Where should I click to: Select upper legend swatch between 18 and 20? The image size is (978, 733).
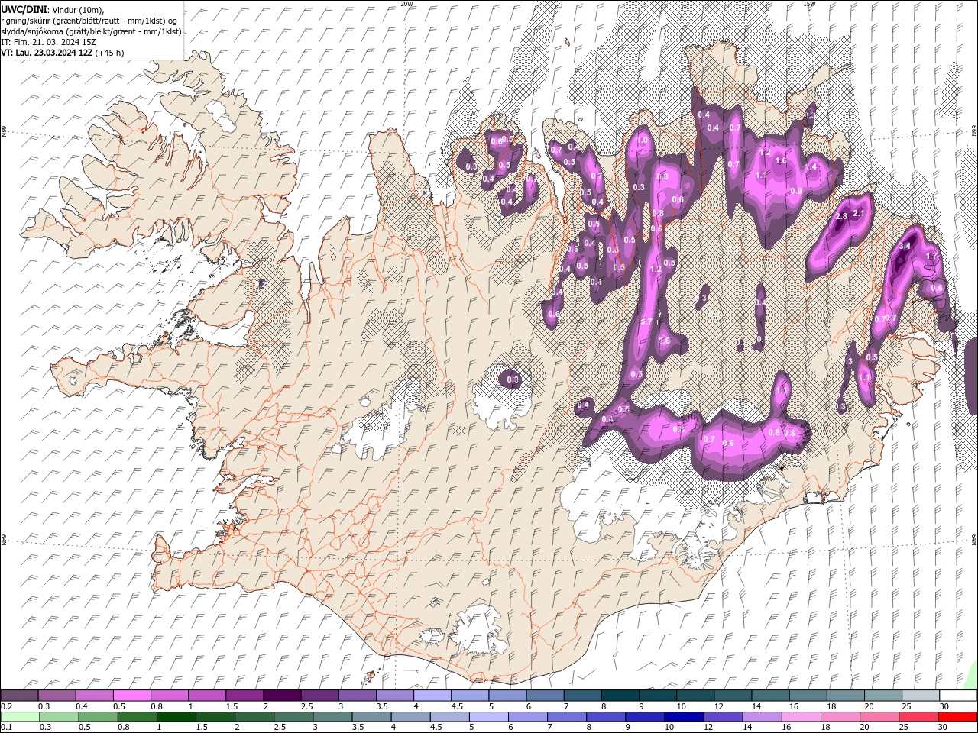(x=844, y=696)
